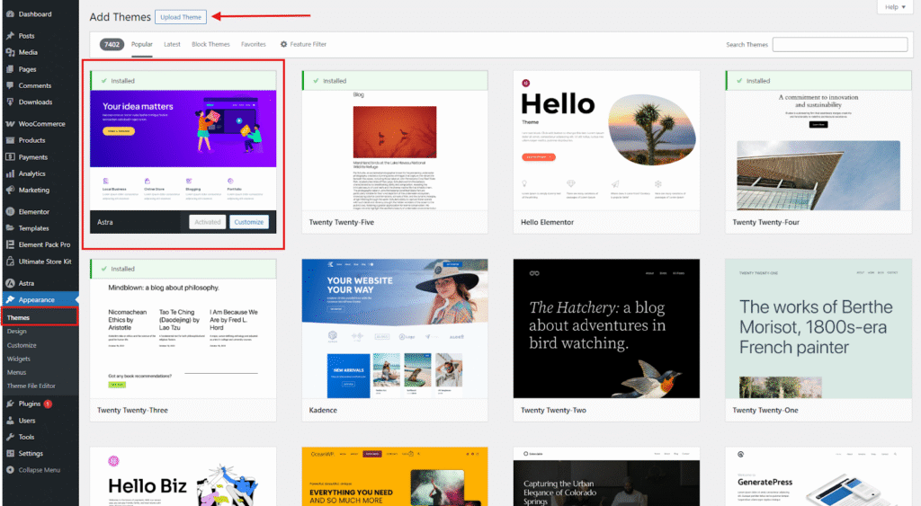Click the Settings icon in sidebar

[x=10, y=454]
